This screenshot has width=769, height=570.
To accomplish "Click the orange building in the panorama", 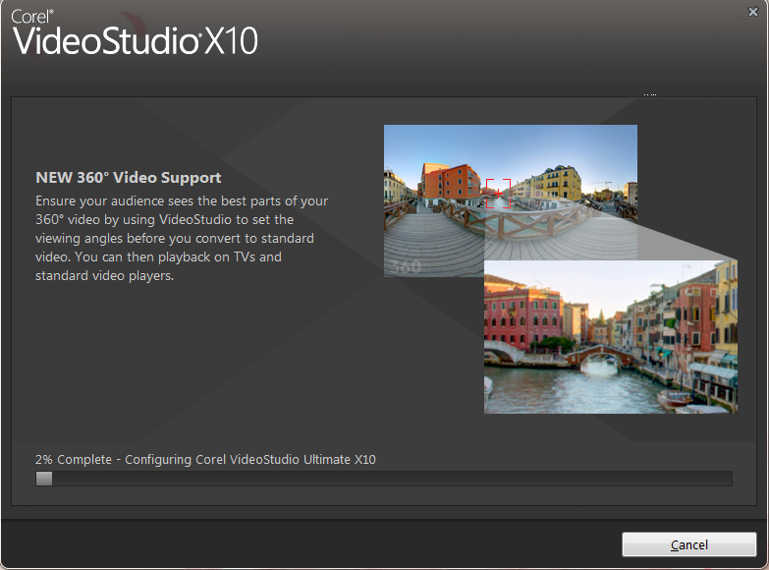I will pyautogui.click(x=451, y=182).
